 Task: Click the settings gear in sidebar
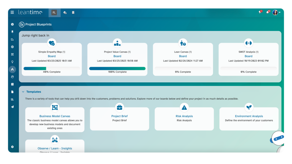tap(12, 147)
